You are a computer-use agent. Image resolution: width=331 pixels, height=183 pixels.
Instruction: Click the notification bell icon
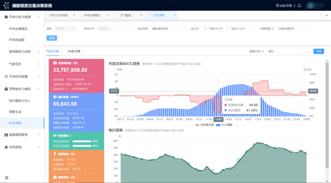point(299,6)
